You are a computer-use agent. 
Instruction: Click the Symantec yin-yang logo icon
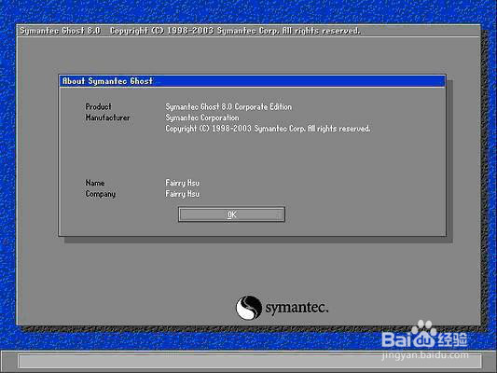(x=249, y=308)
